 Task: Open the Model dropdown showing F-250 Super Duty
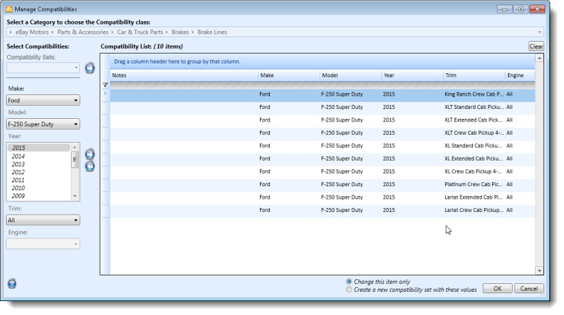click(x=43, y=124)
